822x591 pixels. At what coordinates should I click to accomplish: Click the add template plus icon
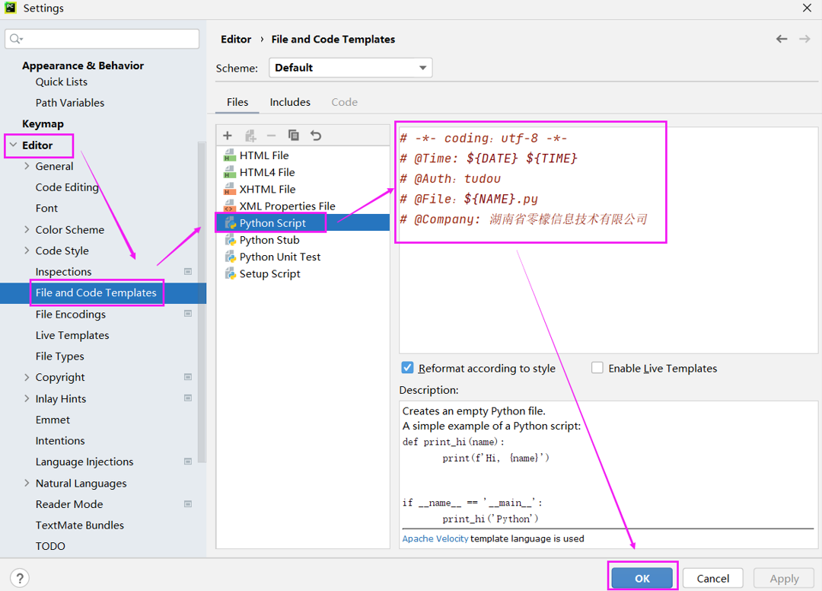click(x=228, y=136)
